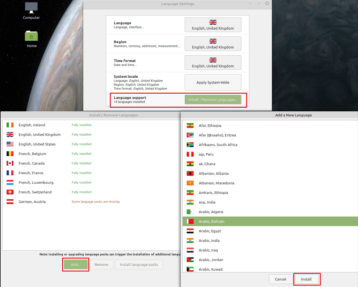Click the flag beside English, United Kingdom row
358x287 pixels.
pos(10,134)
